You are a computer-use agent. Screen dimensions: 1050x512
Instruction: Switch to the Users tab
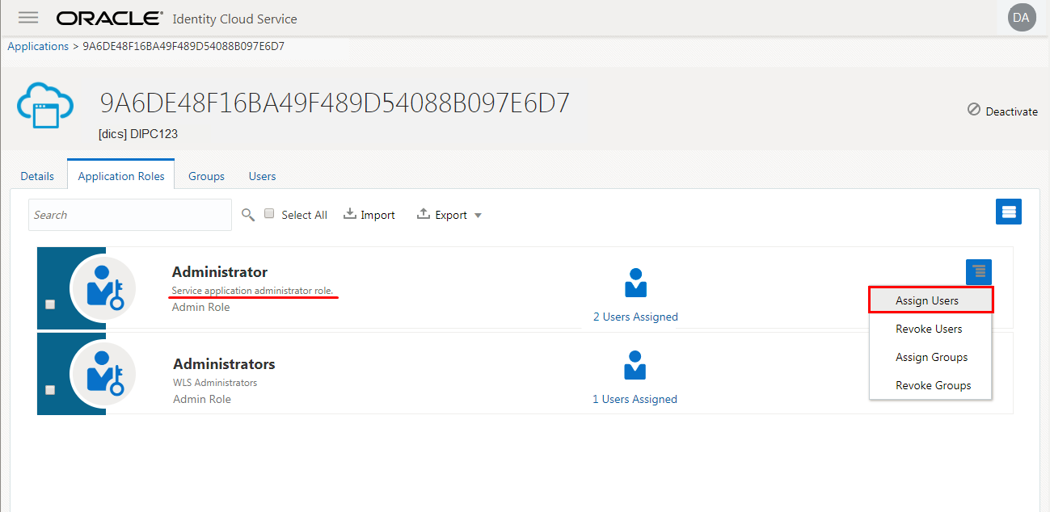point(263,176)
